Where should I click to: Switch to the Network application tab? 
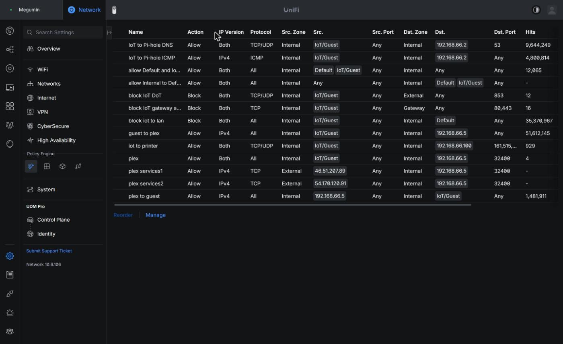(x=84, y=10)
